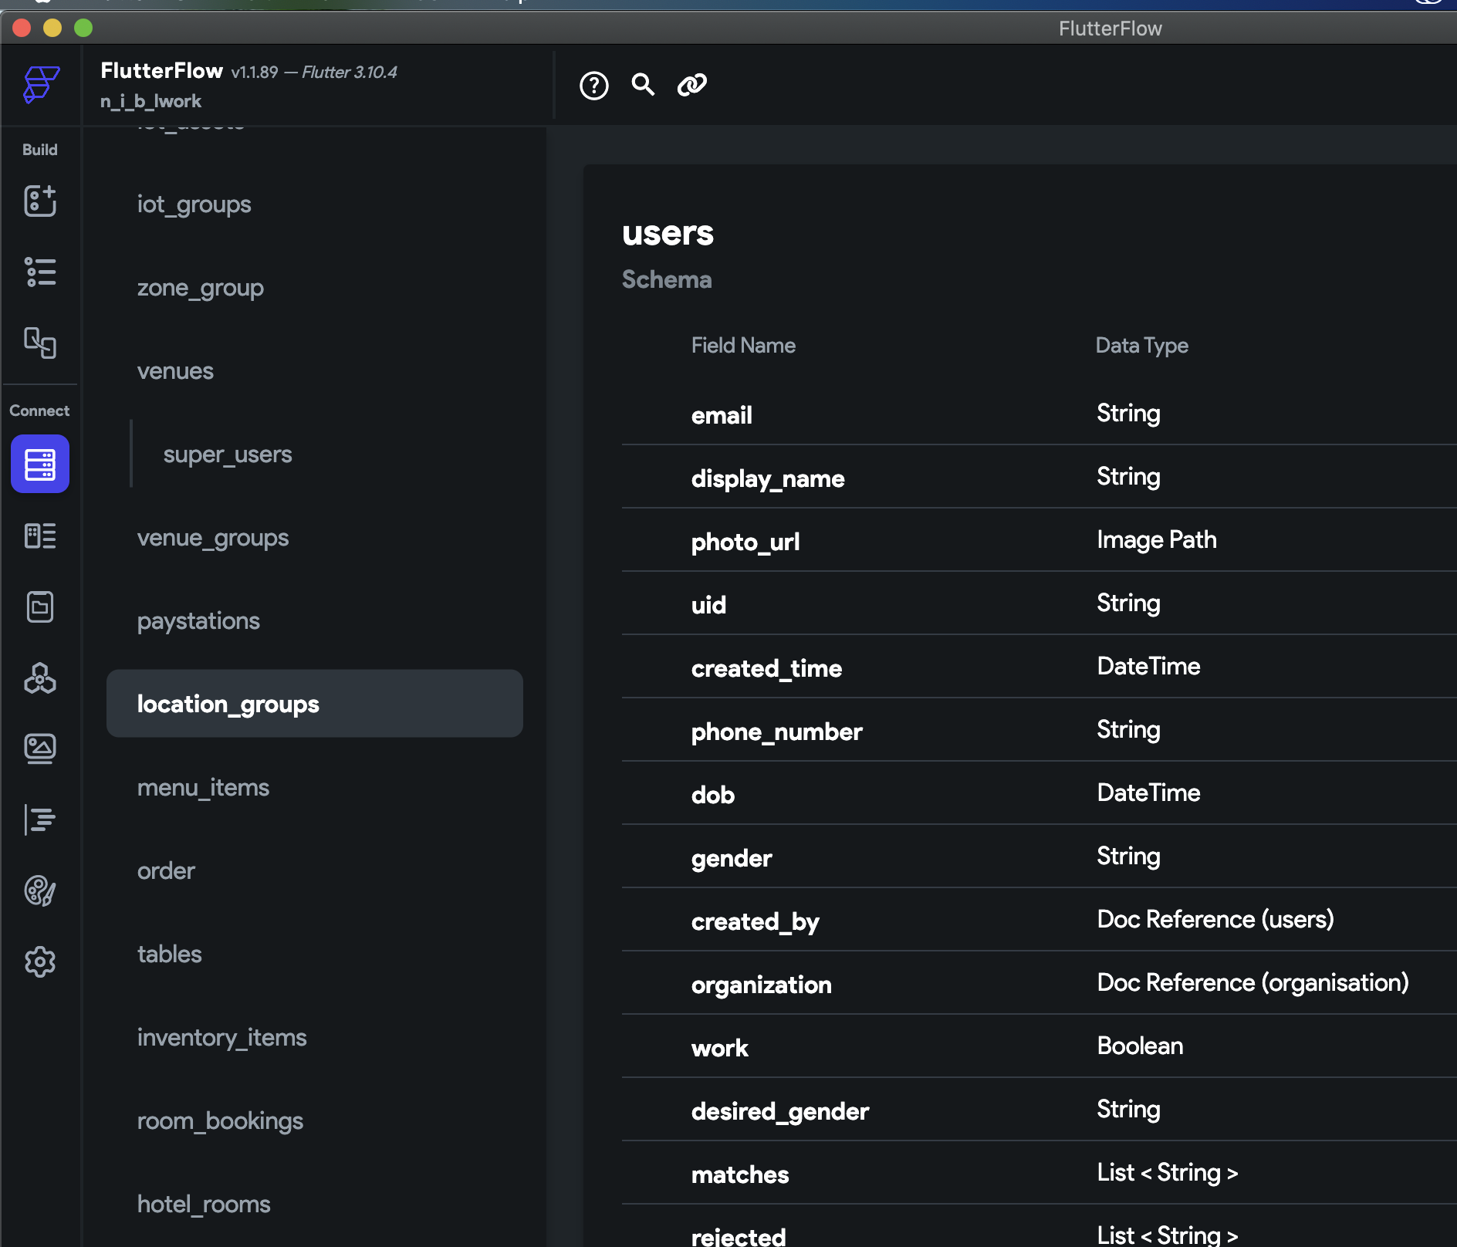Select the menu_items collection

click(x=203, y=787)
